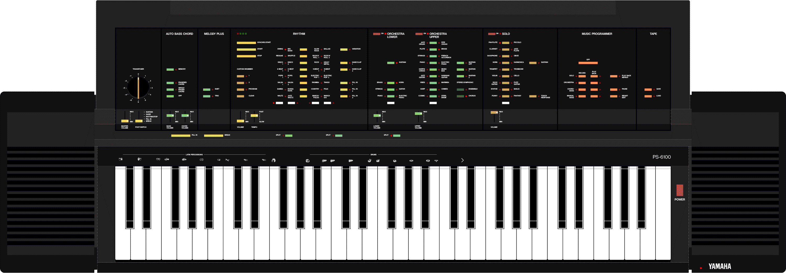Click the Transposer knob

138,87
